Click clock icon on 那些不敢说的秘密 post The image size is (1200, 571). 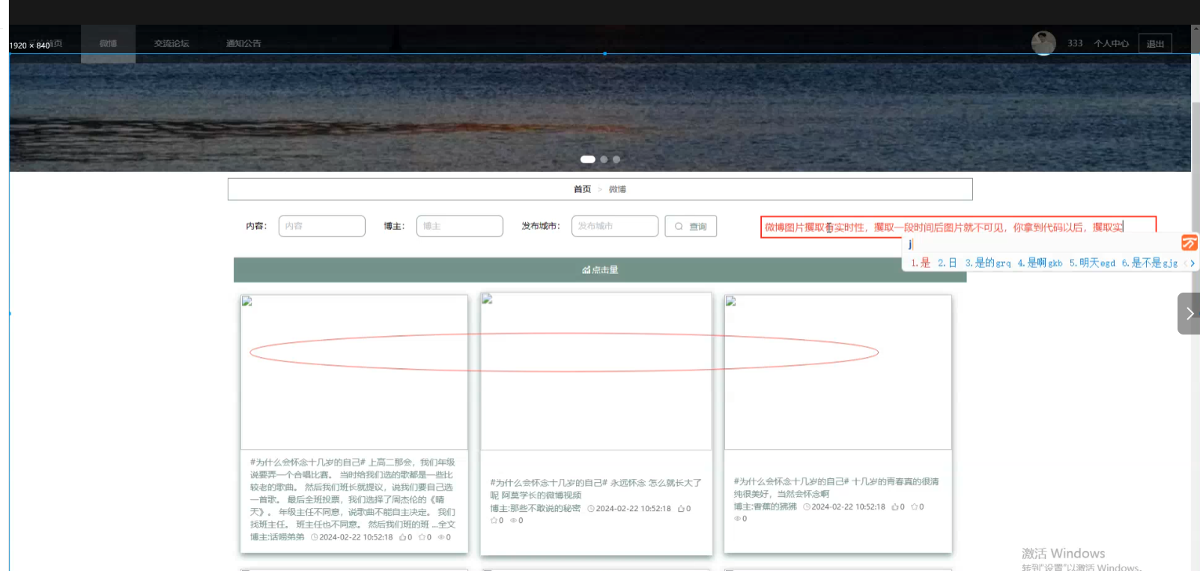[591, 508]
